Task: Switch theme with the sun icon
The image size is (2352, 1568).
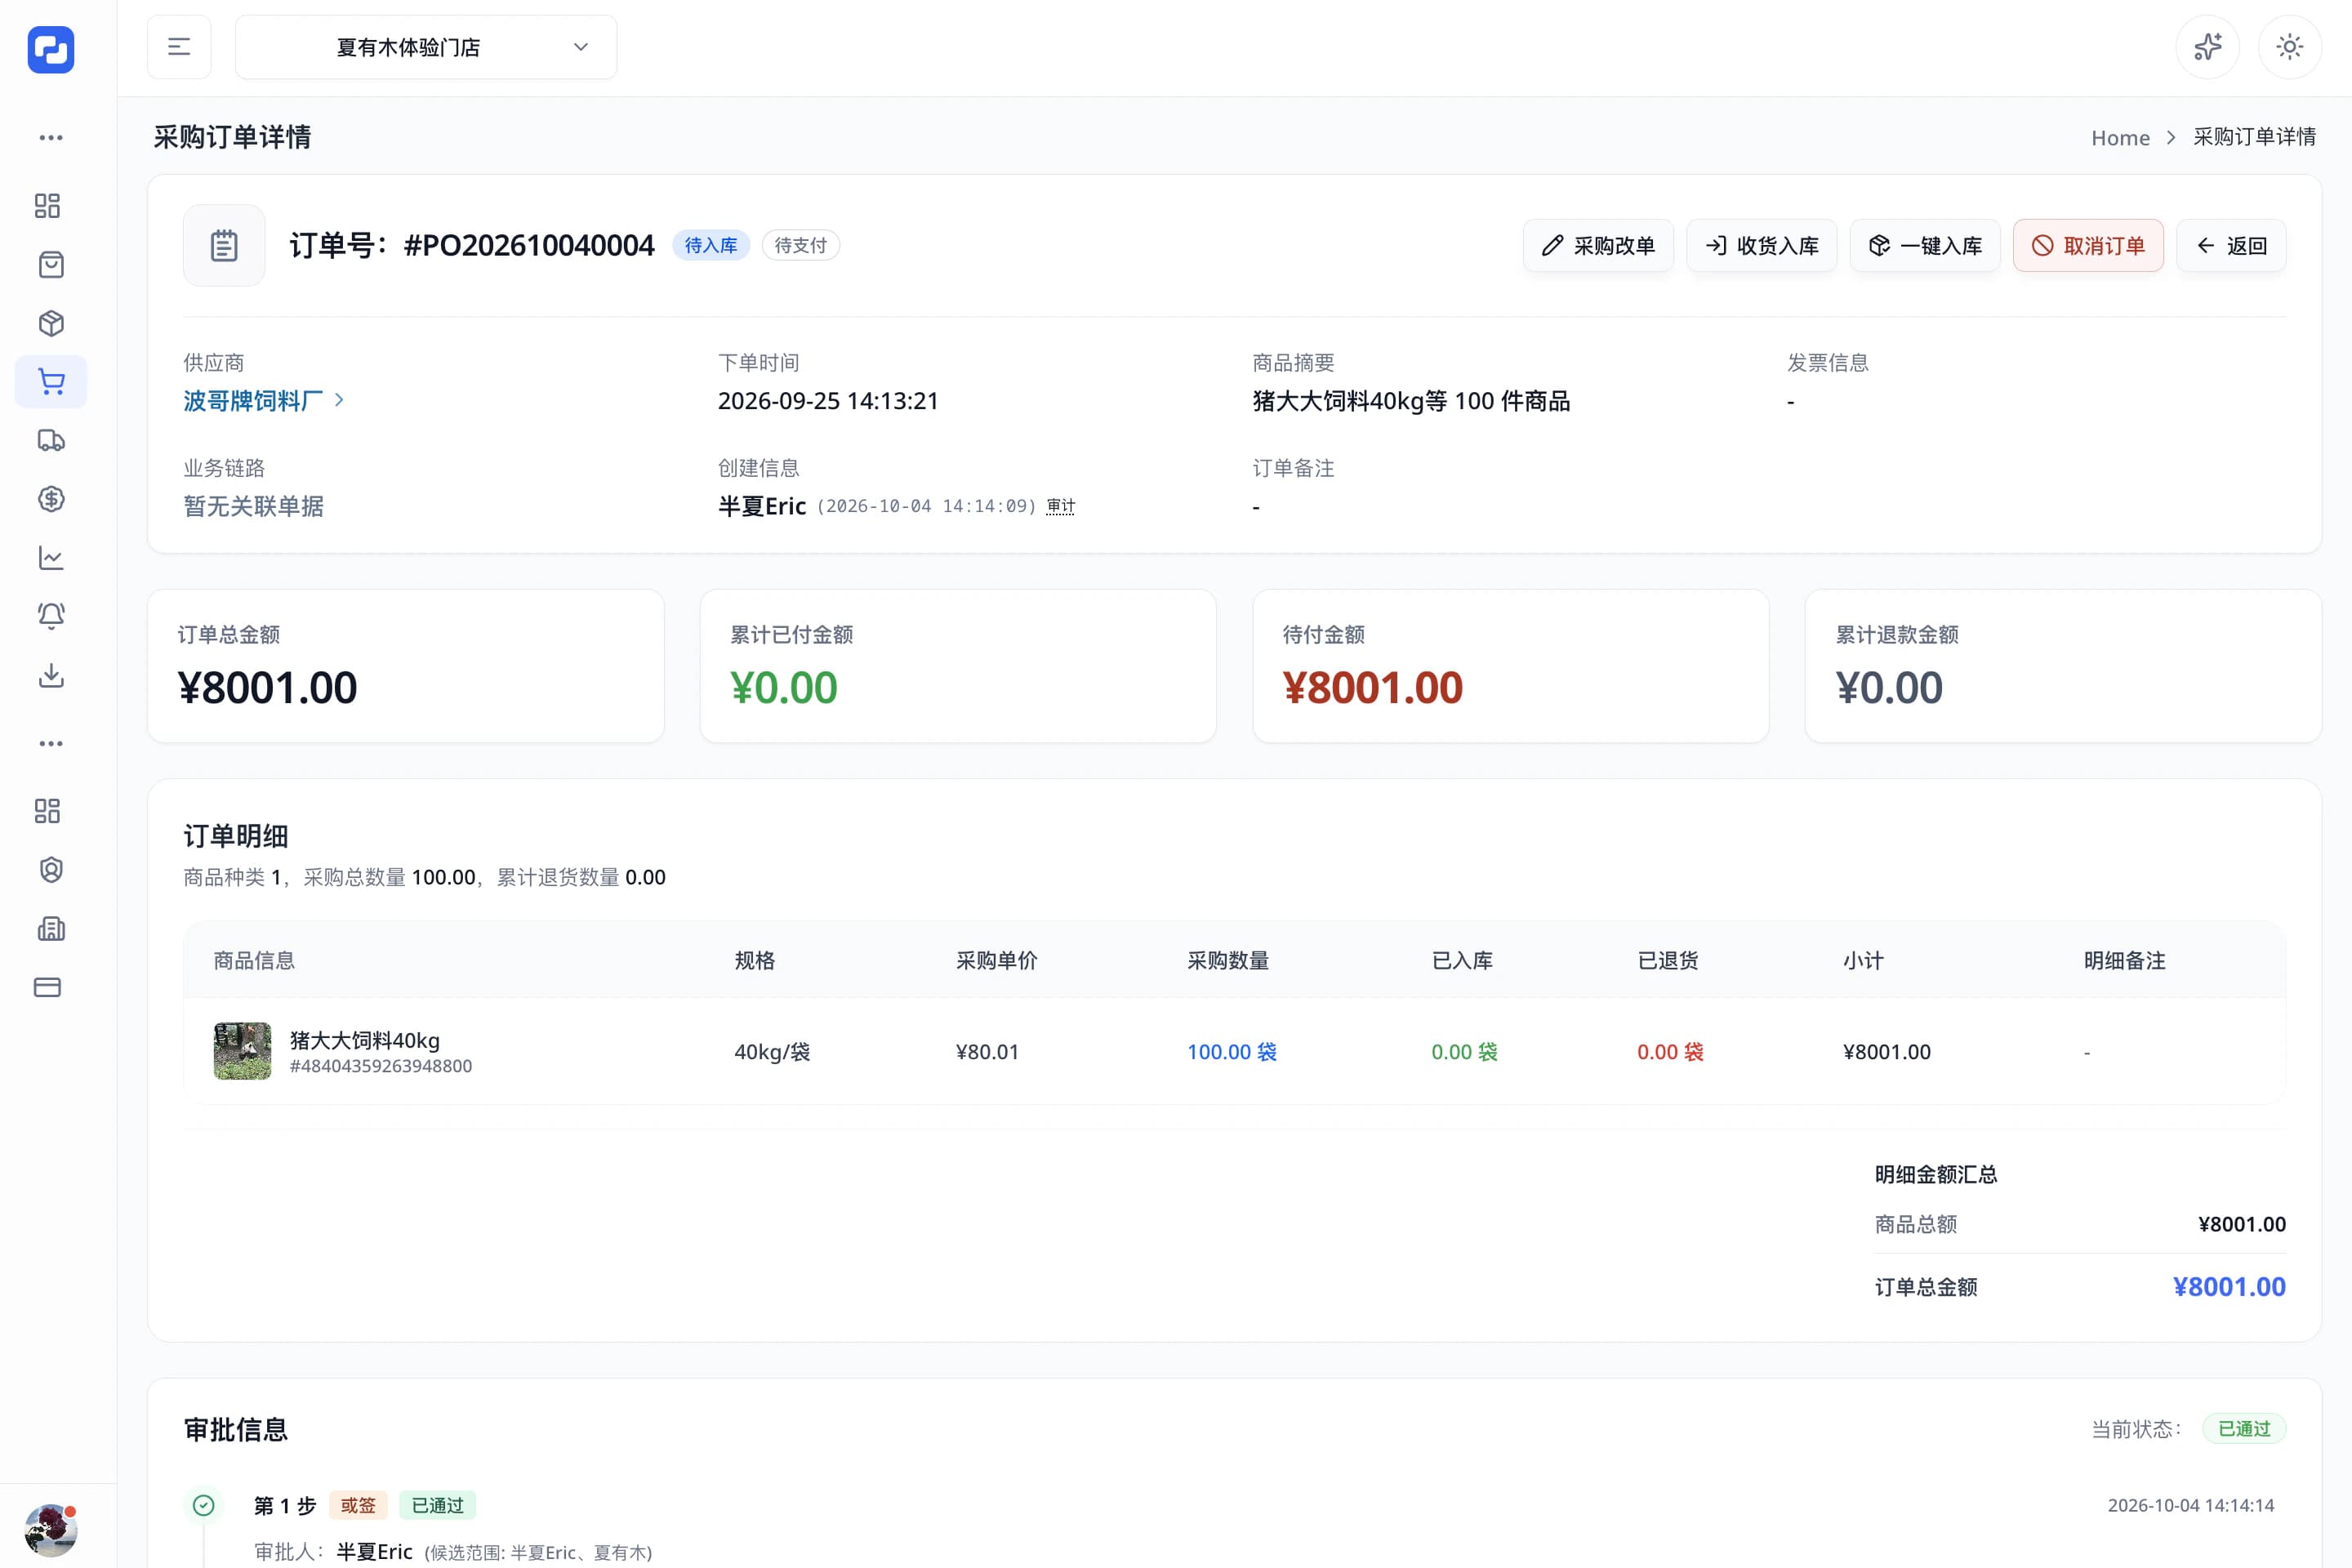Action: [2289, 47]
